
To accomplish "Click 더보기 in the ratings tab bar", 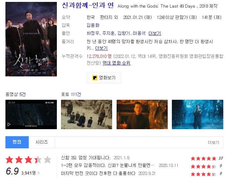I will (x=214, y=142).
